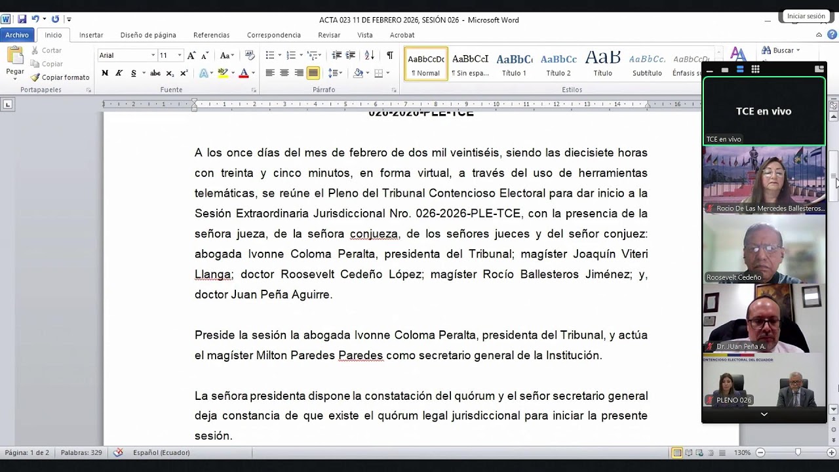839x472 pixels.
Task: Click the clear formatting icon
Action: [250, 56]
